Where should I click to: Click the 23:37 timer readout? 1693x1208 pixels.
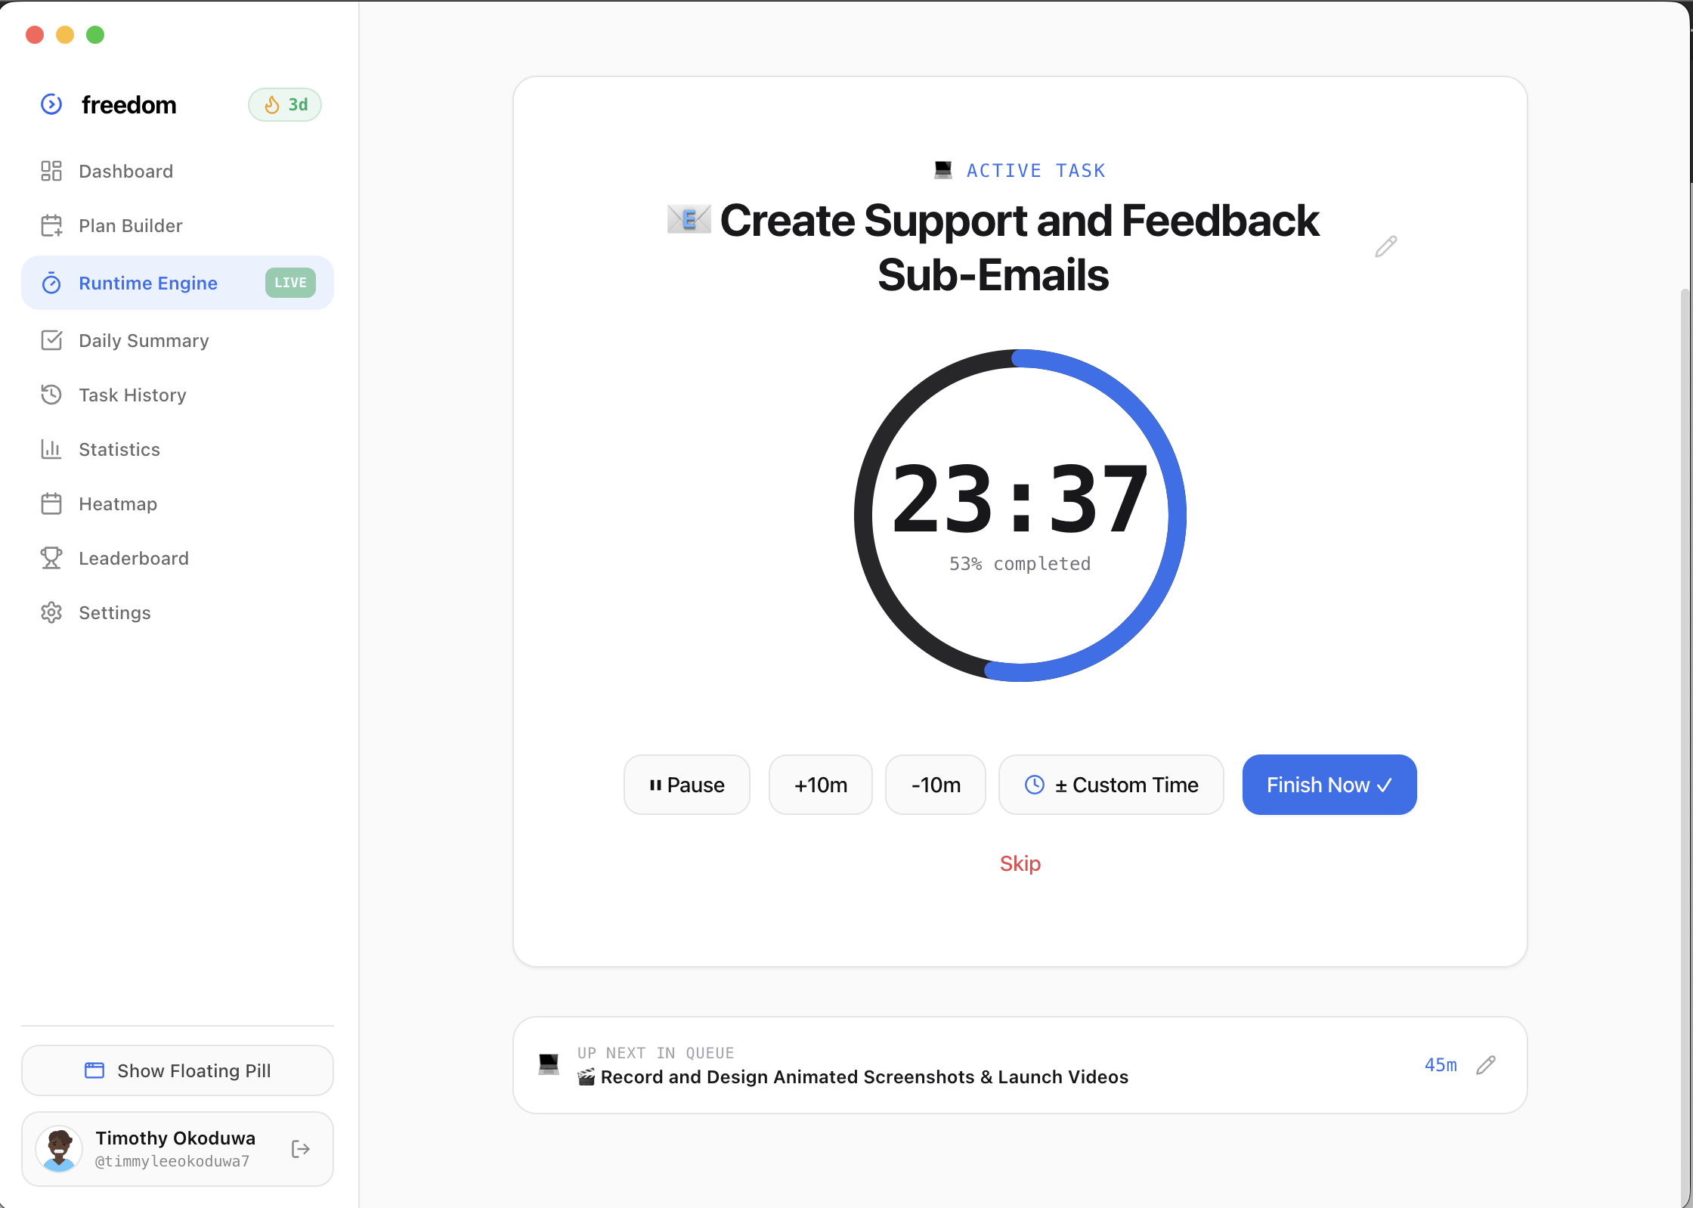(1020, 500)
